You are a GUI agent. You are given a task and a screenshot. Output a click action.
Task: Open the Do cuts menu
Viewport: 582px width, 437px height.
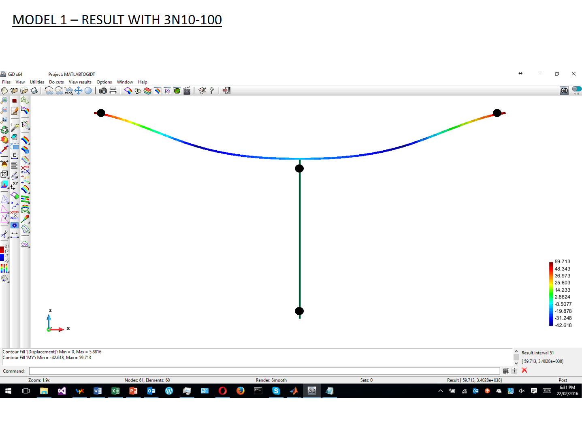[x=56, y=82]
